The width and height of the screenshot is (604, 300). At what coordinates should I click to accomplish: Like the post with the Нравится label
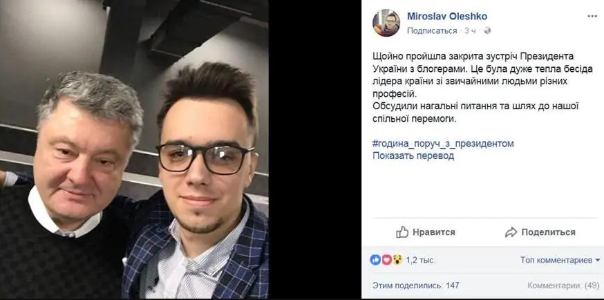click(434, 232)
